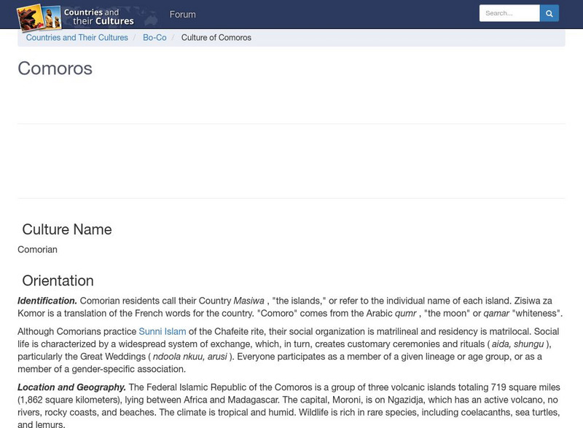
Task: Go to the Bo-Co breadcrumb
Action: (154, 38)
